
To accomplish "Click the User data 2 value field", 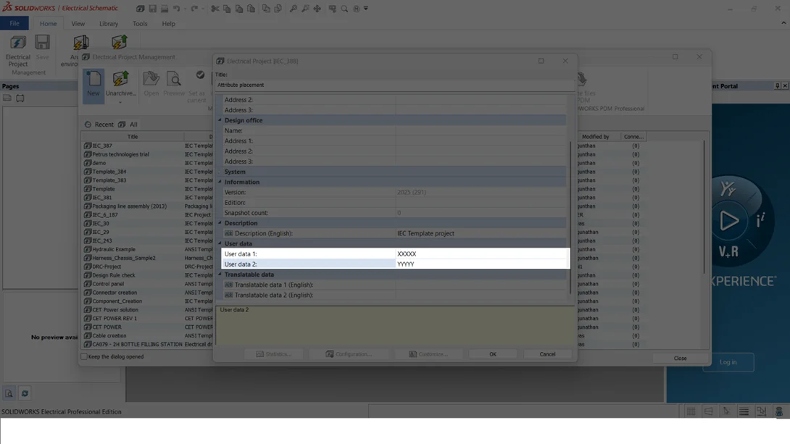I will [481, 264].
